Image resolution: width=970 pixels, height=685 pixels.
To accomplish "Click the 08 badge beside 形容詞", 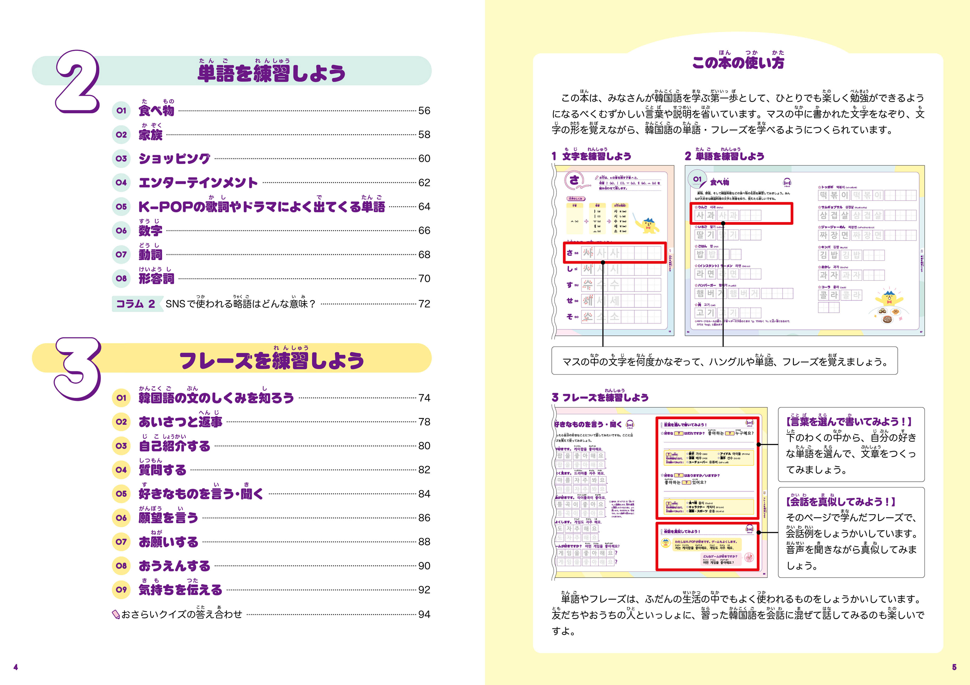I will click(x=121, y=279).
